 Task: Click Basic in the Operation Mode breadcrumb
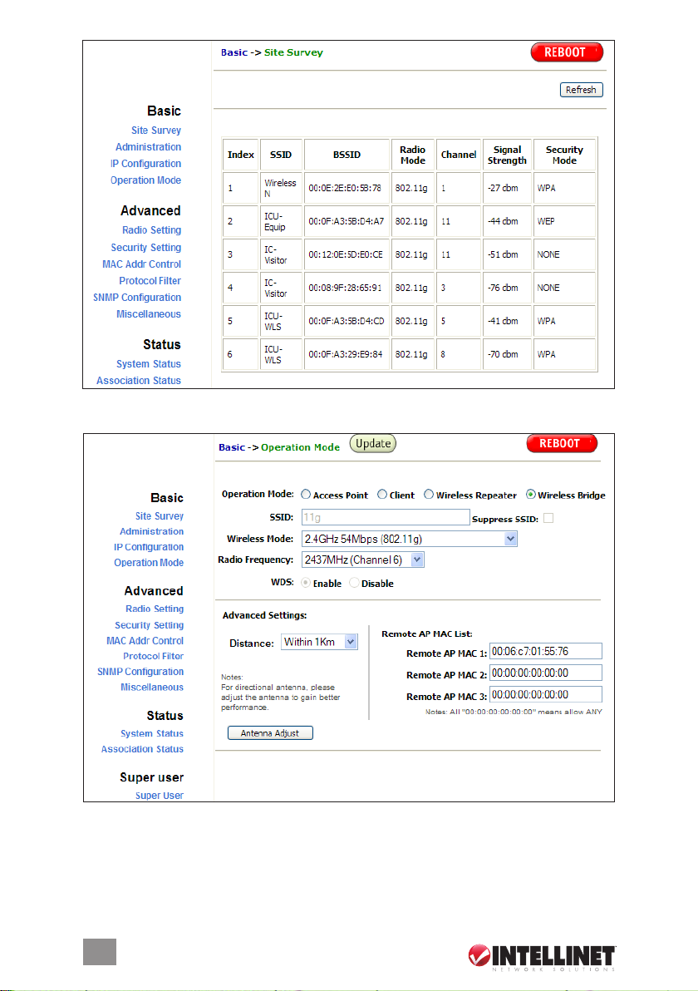[x=232, y=447]
